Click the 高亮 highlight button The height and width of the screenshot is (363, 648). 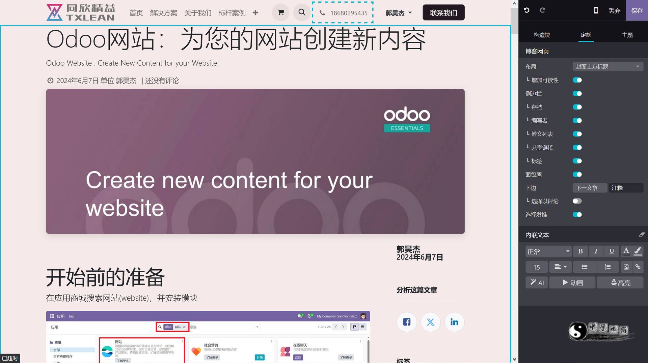(620, 282)
